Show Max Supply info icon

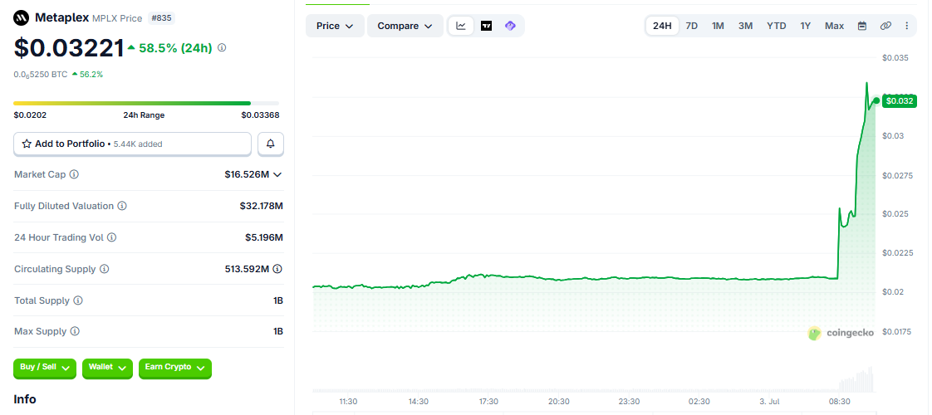coord(75,331)
